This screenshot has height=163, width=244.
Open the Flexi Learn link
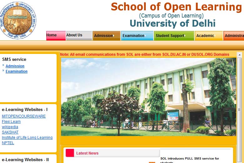(11, 122)
